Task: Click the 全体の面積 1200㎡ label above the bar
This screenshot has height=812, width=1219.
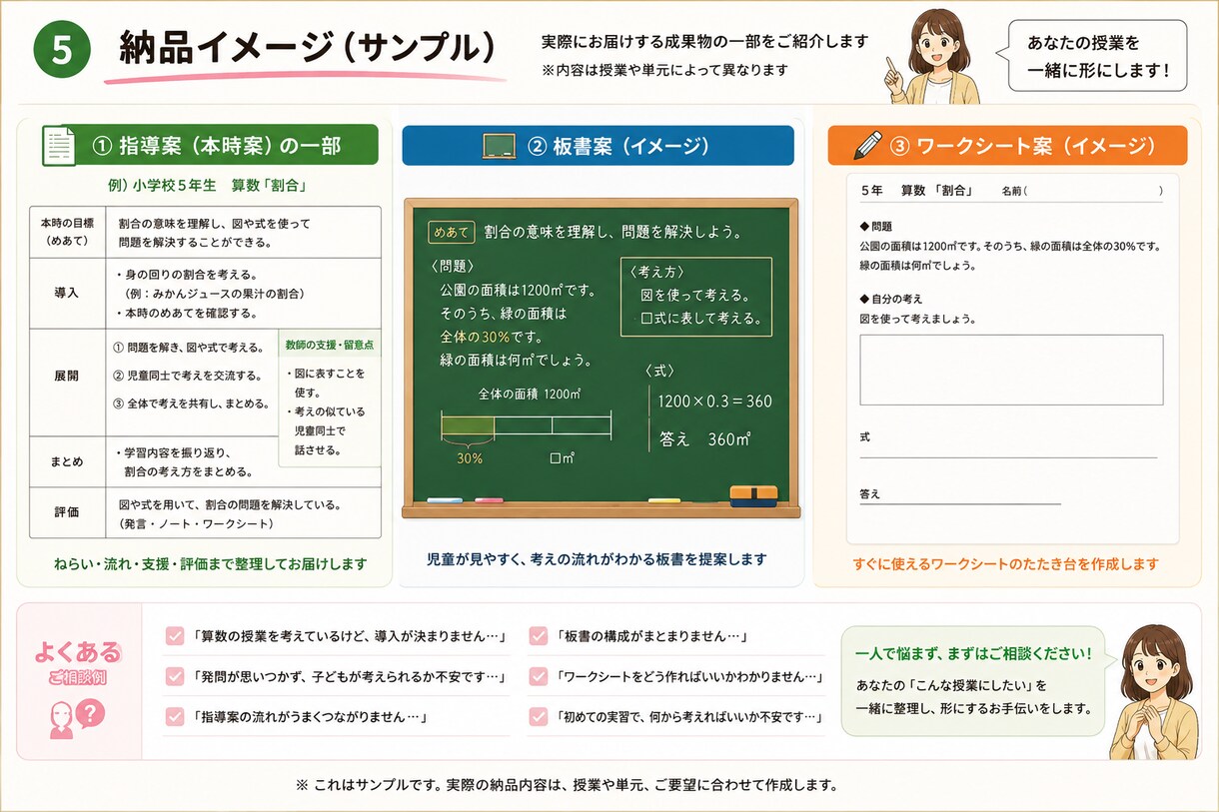Action: pos(530,394)
